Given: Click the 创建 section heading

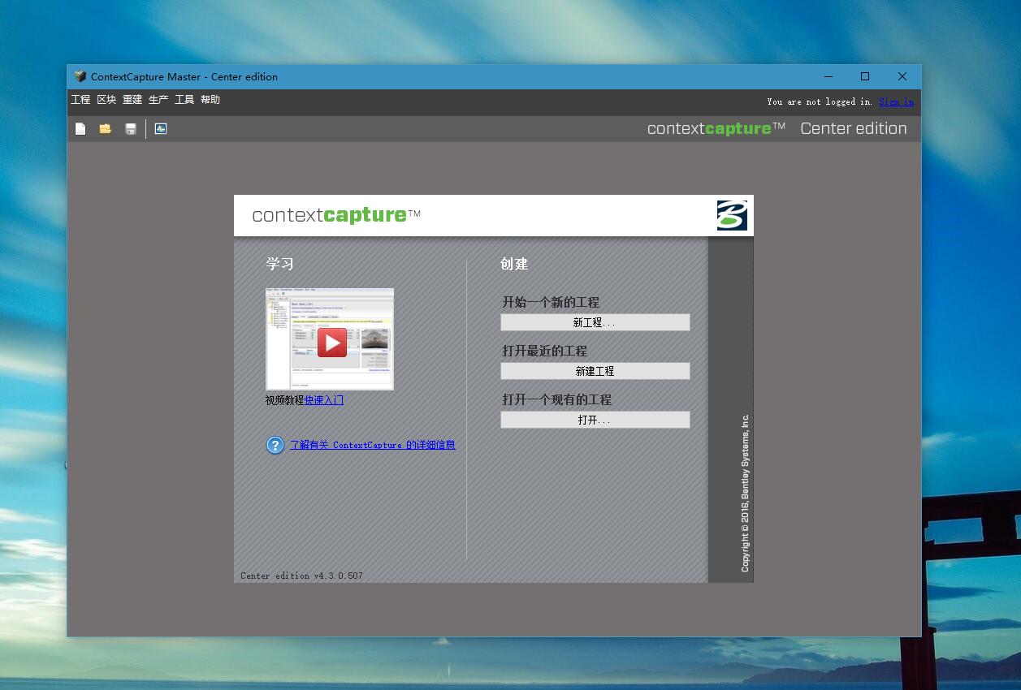Looking at the screenshot, I should coord(514,264).
